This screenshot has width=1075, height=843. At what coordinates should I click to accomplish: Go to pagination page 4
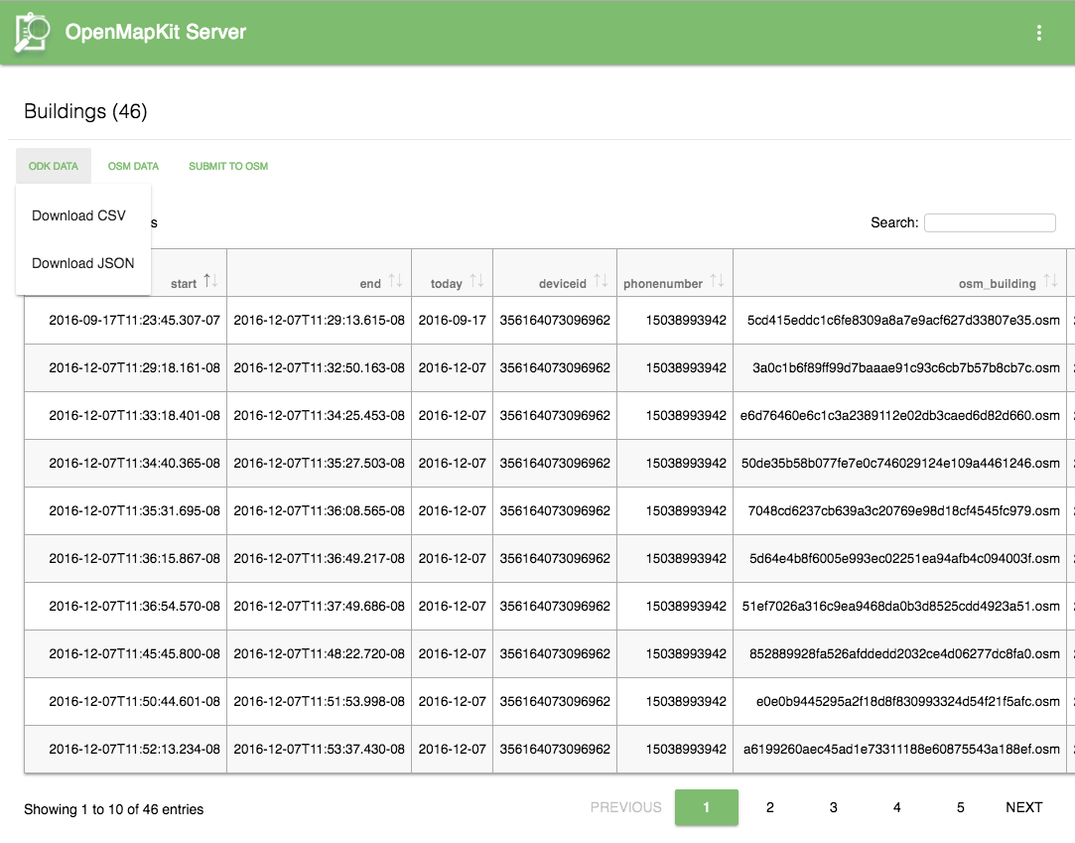click(896, 807)
